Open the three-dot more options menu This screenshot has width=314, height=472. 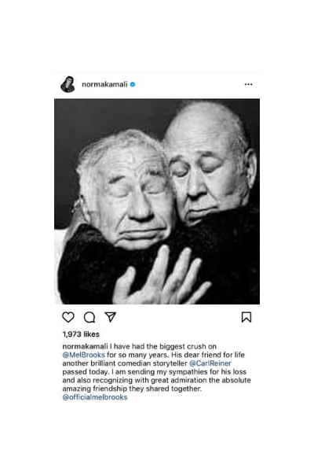[x=249, y=84]
